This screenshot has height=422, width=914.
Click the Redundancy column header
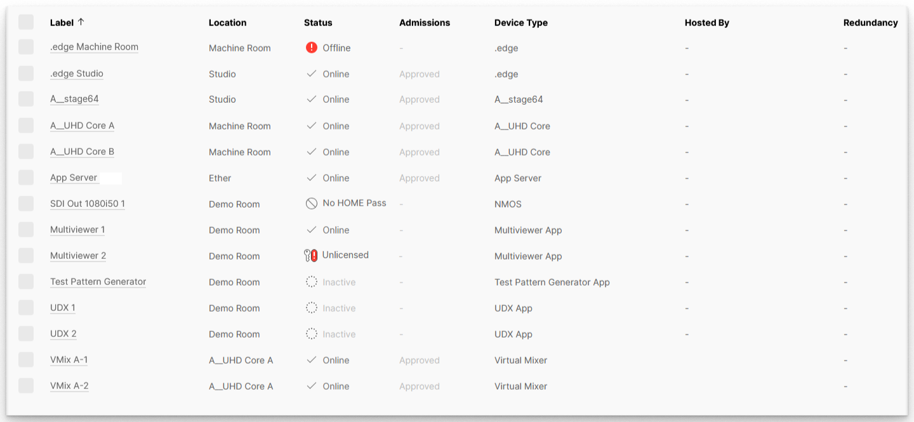870,23
